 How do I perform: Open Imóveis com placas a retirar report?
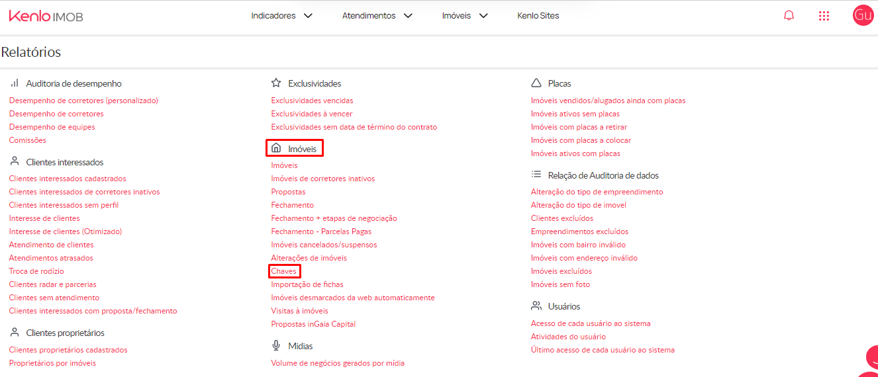point(579,127)
